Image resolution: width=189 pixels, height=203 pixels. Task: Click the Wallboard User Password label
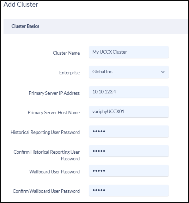coord(55,172)
